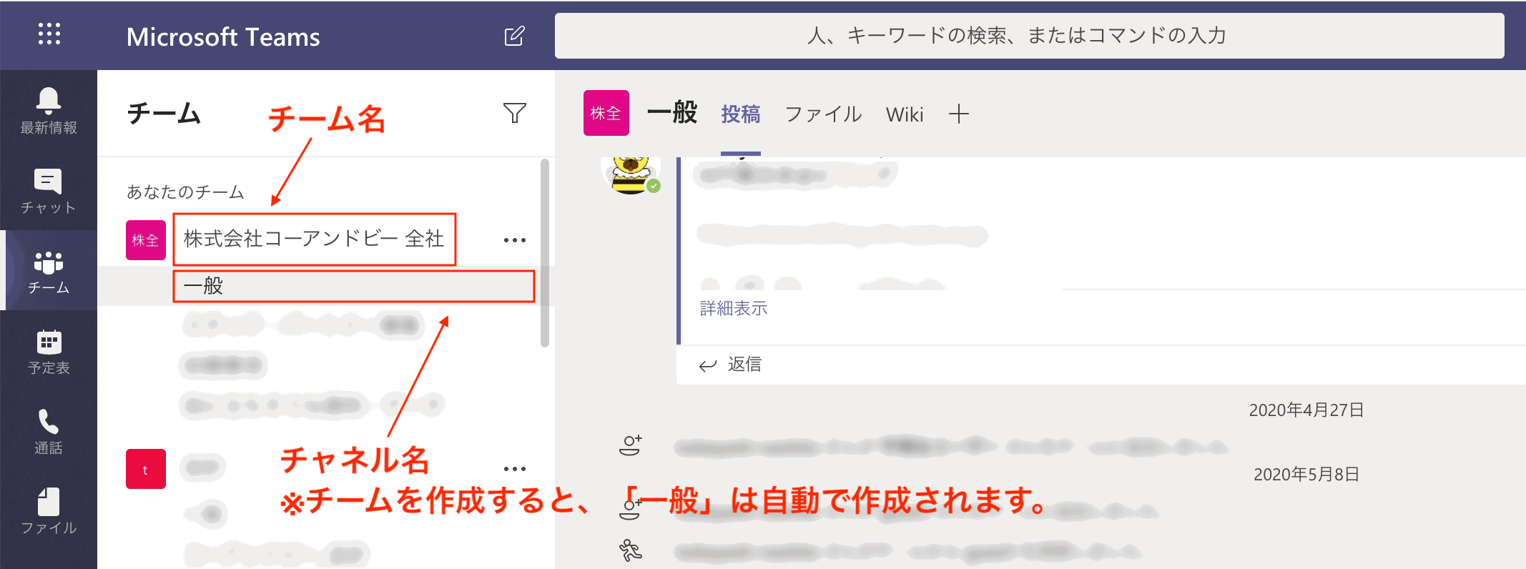Open ファイル in the left sidebar

pos(49,511)
